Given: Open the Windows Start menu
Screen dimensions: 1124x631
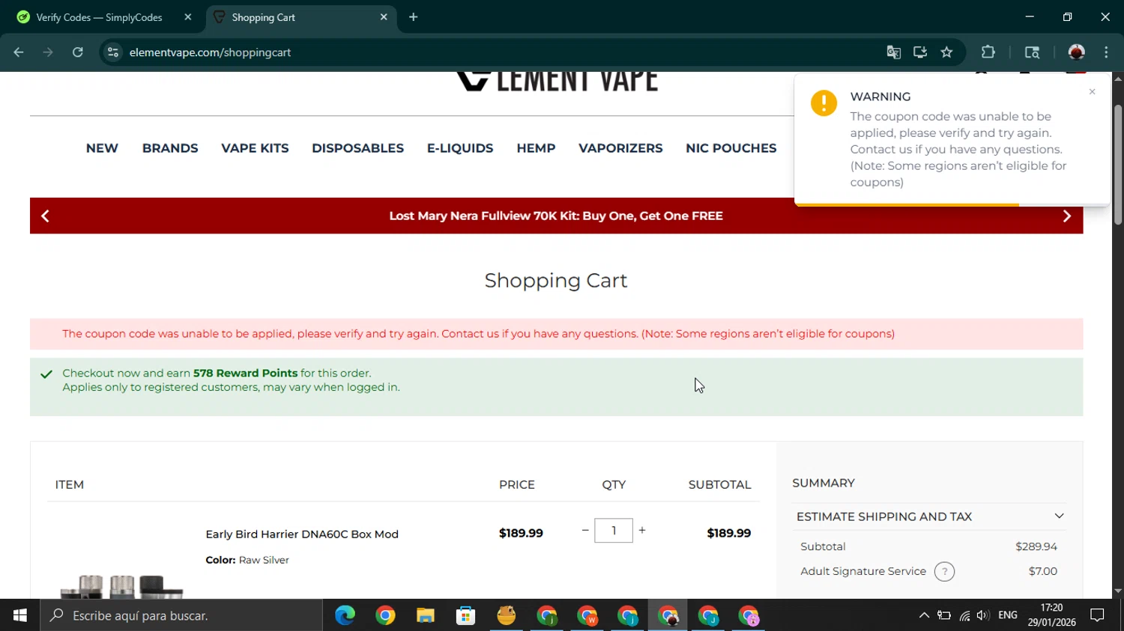Looking at the screenshot, I should [x=20, y=615].
